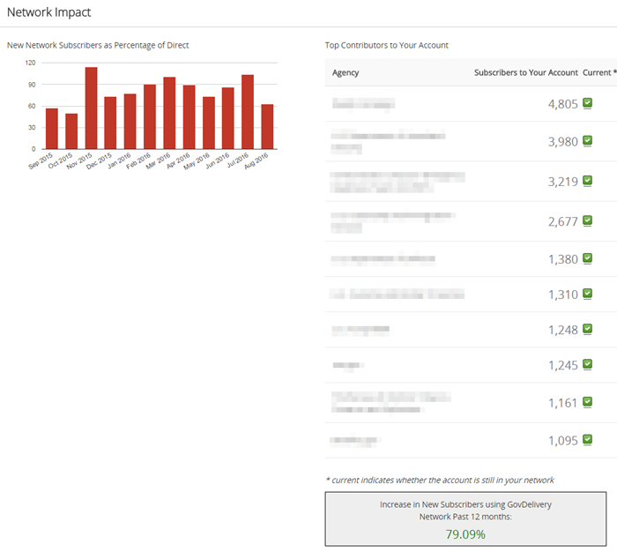Click the green check icon beside 1,310
This screenshot has width=617, height=552.
587,294
